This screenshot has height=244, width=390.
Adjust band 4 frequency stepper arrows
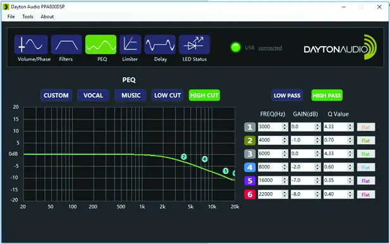point(285,167)
